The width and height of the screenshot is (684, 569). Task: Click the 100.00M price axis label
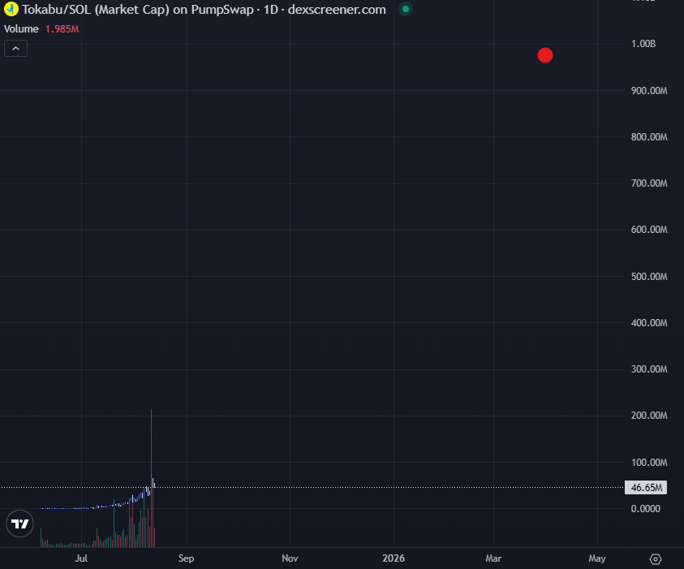[x=648, y=463]
